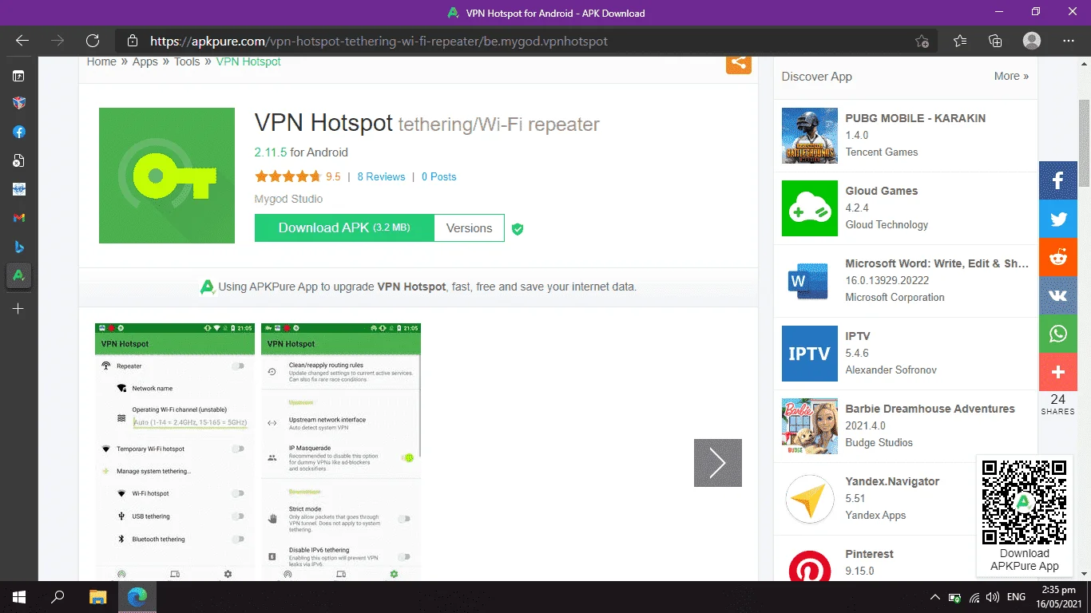Click the Download APK button
The width and height of the screenshot is (1091, 613).
(344, 227)
